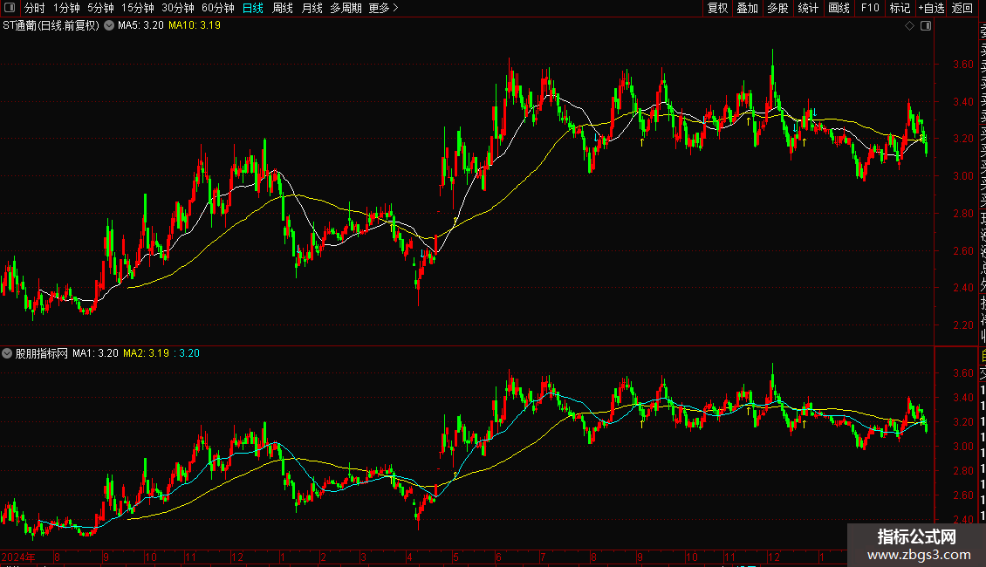Image resolution: width=986 pixels, height=567 pixels.
Task: Switch to 周线 weekly chart
Action: click(283, 8)
